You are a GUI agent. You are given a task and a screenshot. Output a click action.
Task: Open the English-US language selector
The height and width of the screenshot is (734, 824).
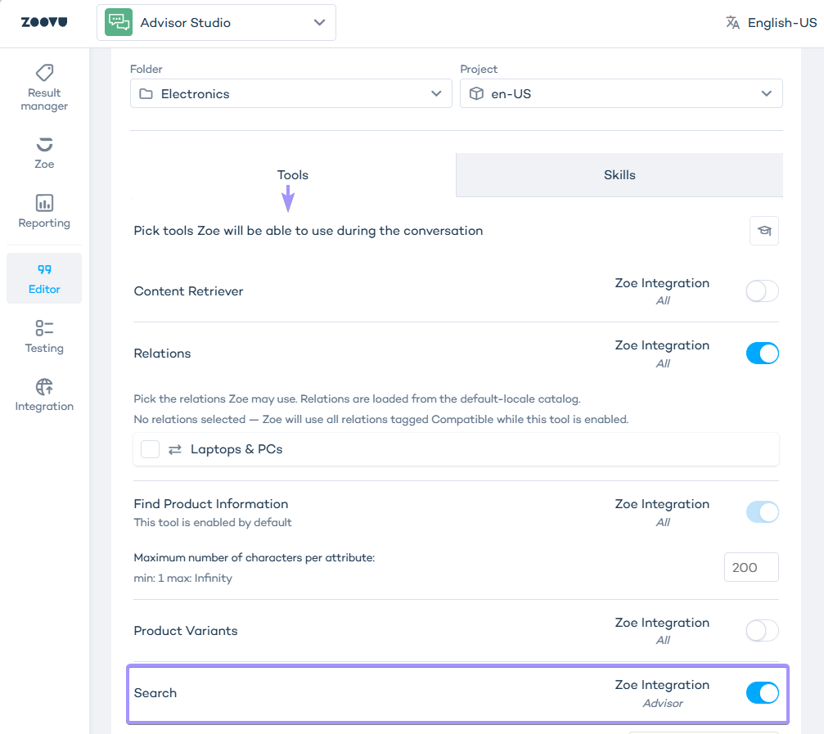[772, 23]
